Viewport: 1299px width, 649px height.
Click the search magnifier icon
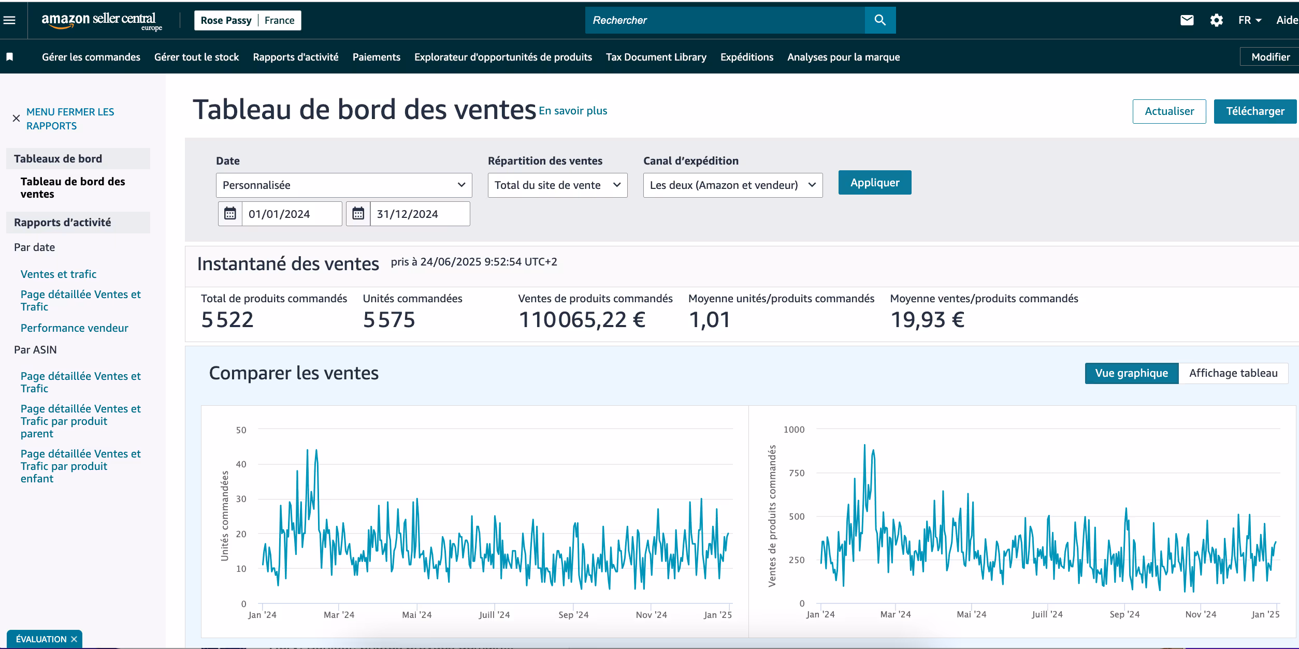(880, 20)
